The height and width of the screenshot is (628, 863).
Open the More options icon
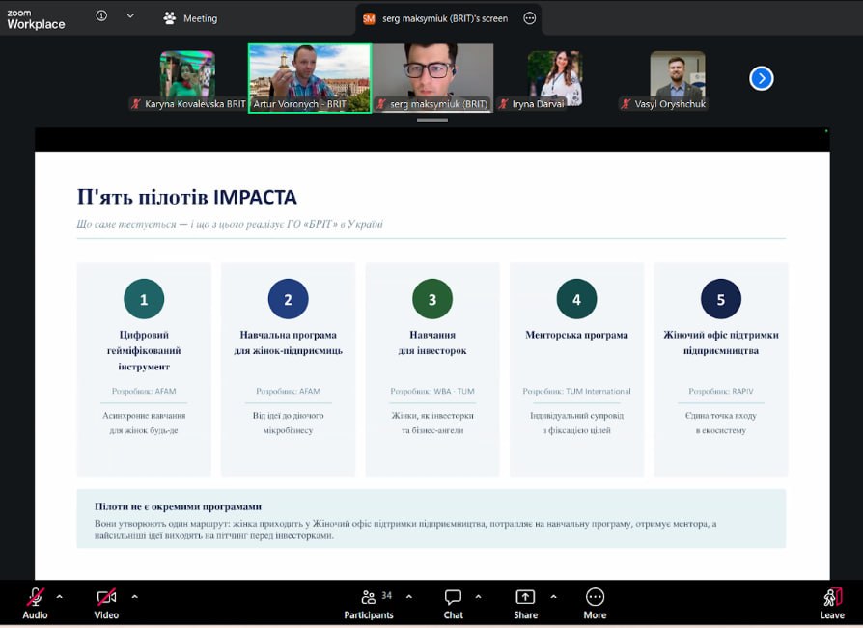[x=595, y=597]
